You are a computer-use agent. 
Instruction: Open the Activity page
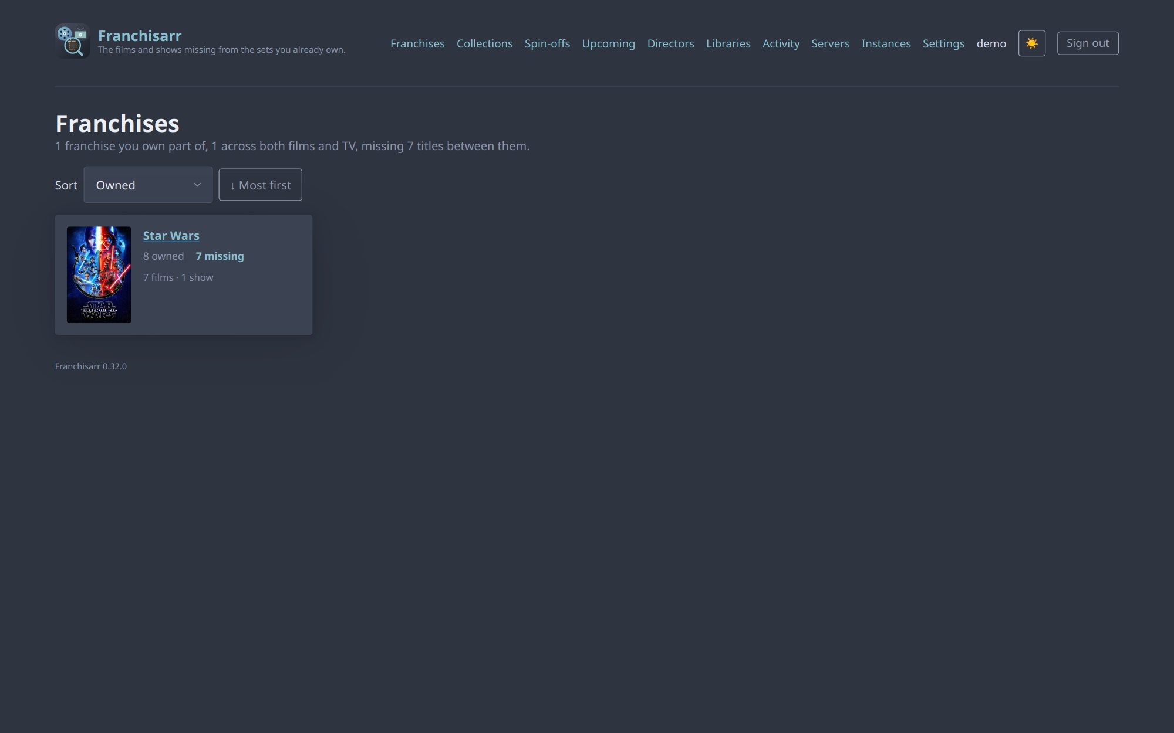click(781, 43)
